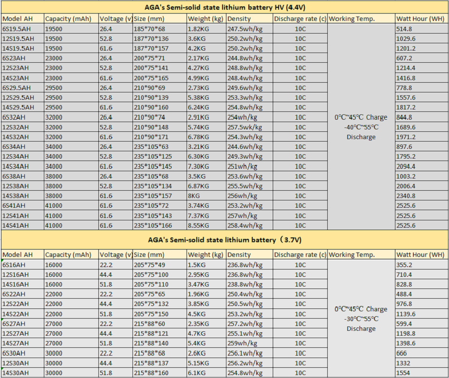This screenshot has height=378, width=449.
Task: Click density cell 247.5wh/kg
Action: (x=250, y=29)
